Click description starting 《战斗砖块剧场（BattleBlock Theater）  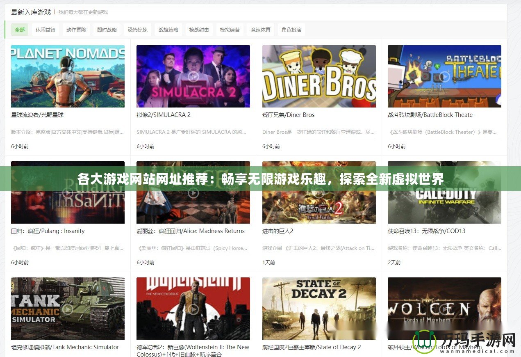tap(442, 132)
